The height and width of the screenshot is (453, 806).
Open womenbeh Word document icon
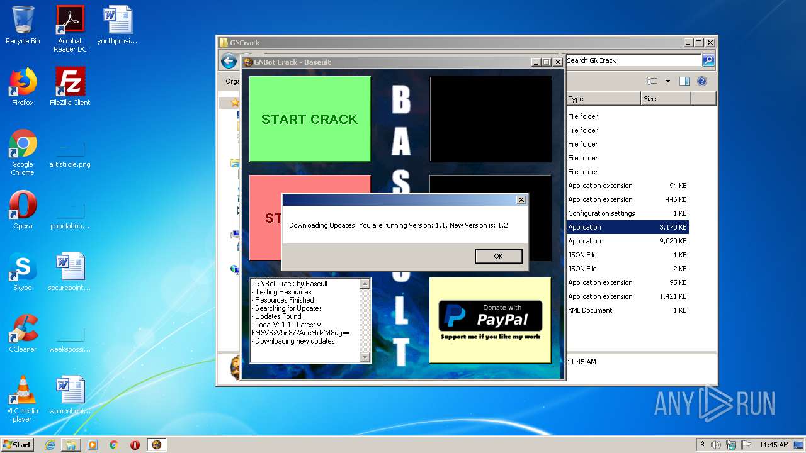tap(70, 395)
